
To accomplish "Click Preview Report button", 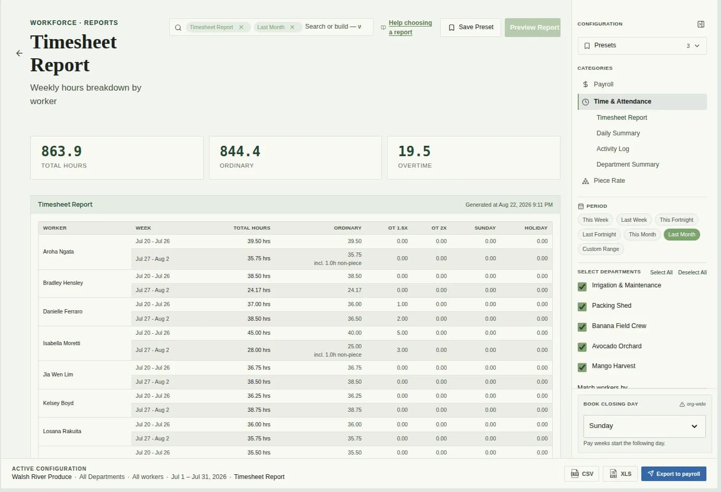I will click(x=532, y=28).
